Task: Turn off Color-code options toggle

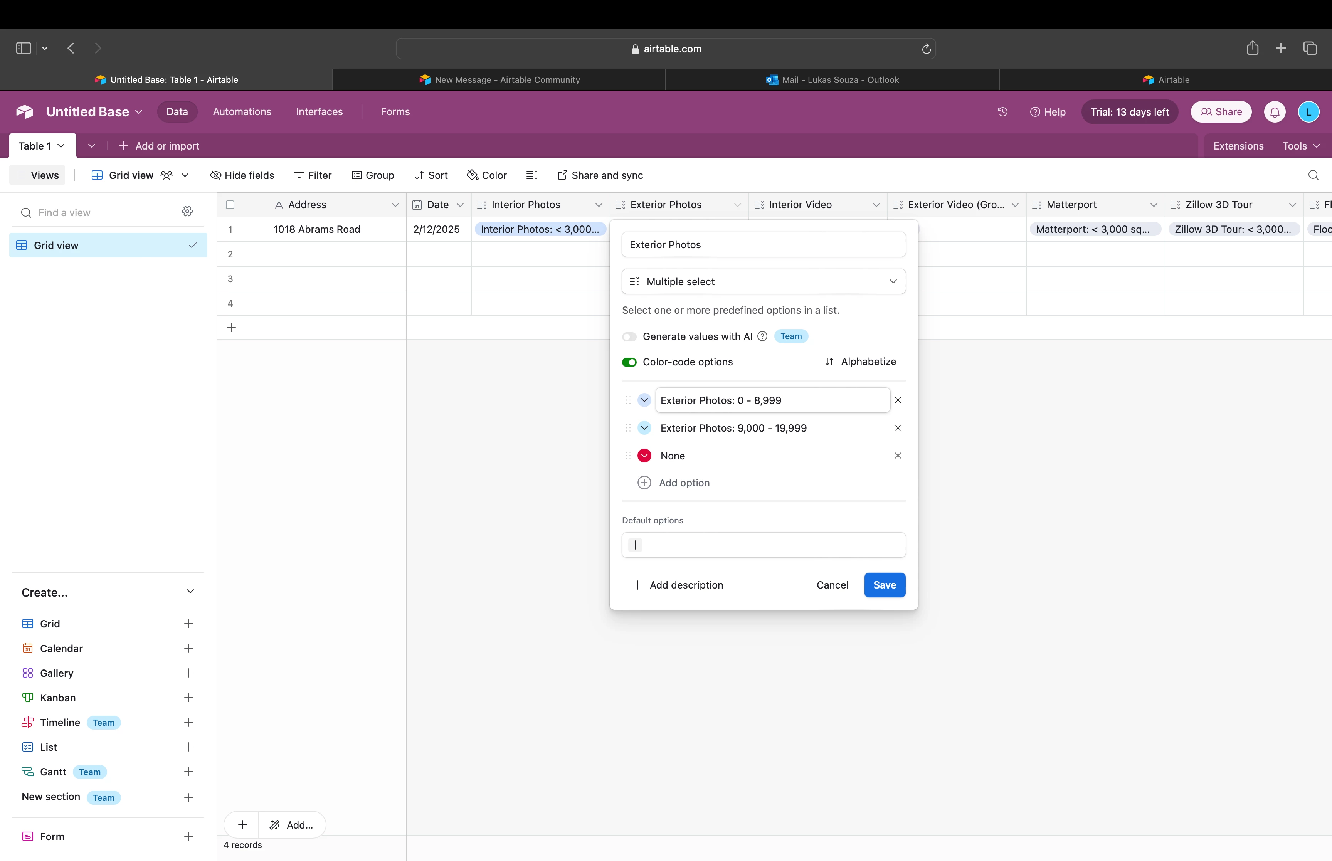Action: pyautogui.click(x=629, y=362)
